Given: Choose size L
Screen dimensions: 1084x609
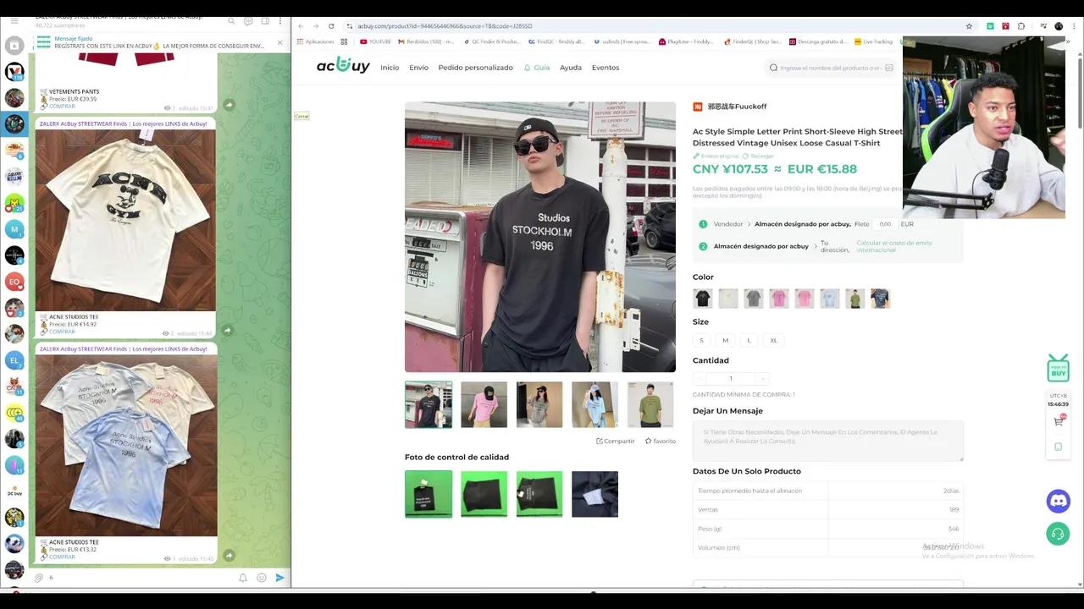Looking at the screenshot, I should 749,340.
